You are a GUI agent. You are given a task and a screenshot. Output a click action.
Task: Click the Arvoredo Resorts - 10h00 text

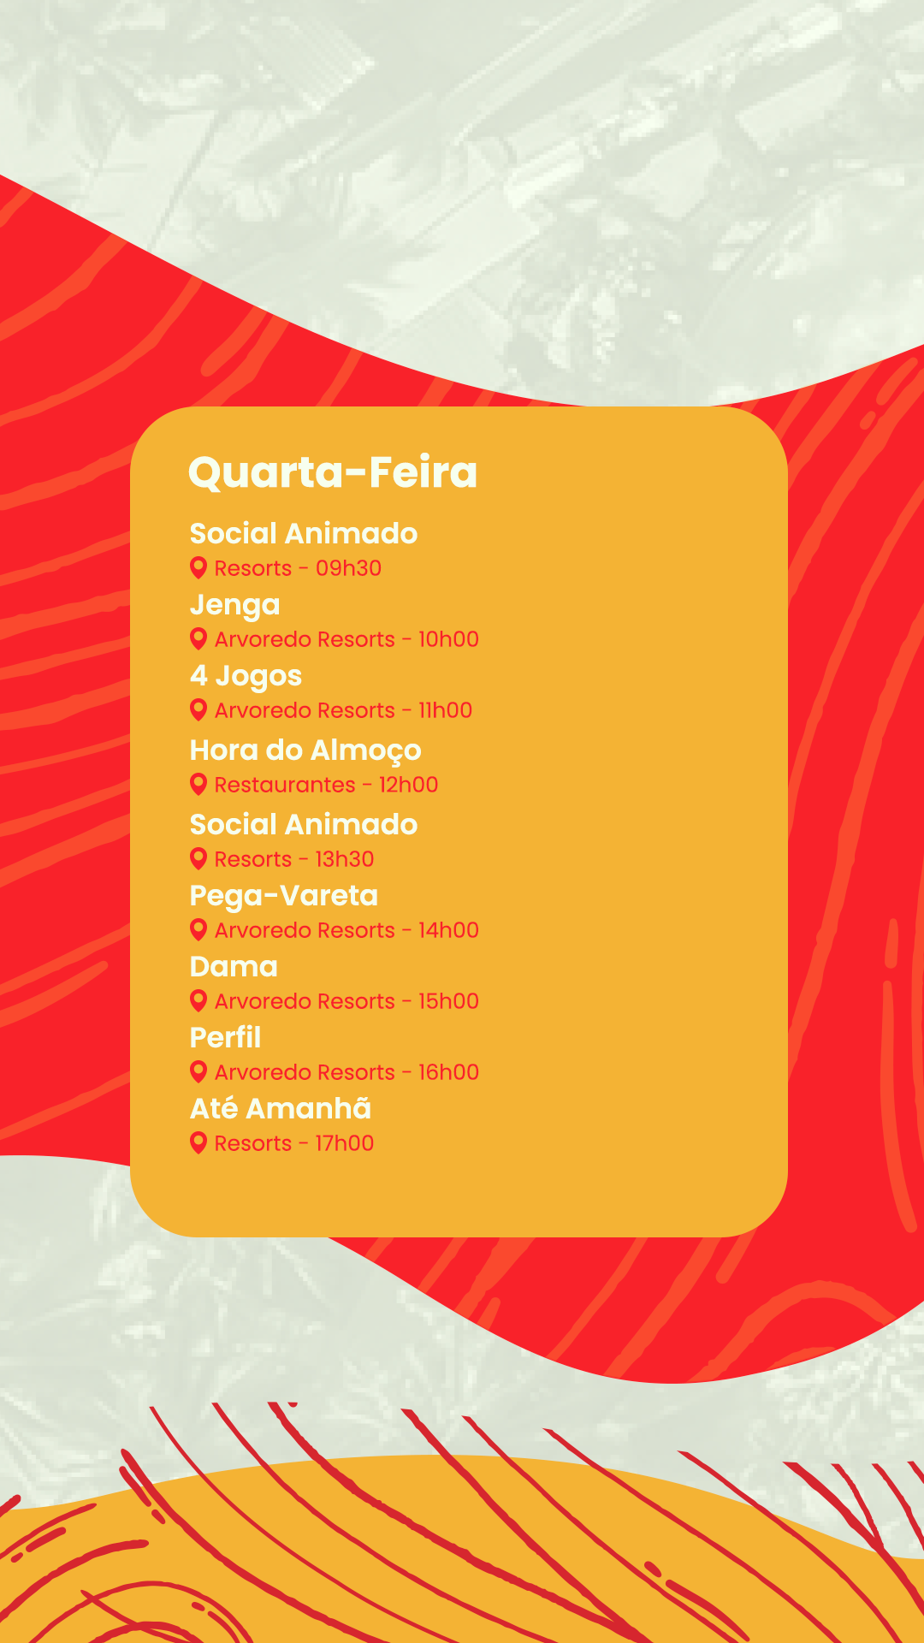[346, 639]
